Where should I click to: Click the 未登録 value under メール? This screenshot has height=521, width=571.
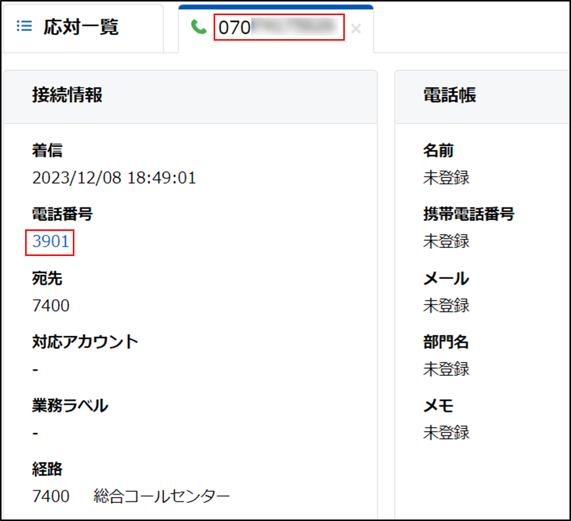coord(446,305)
